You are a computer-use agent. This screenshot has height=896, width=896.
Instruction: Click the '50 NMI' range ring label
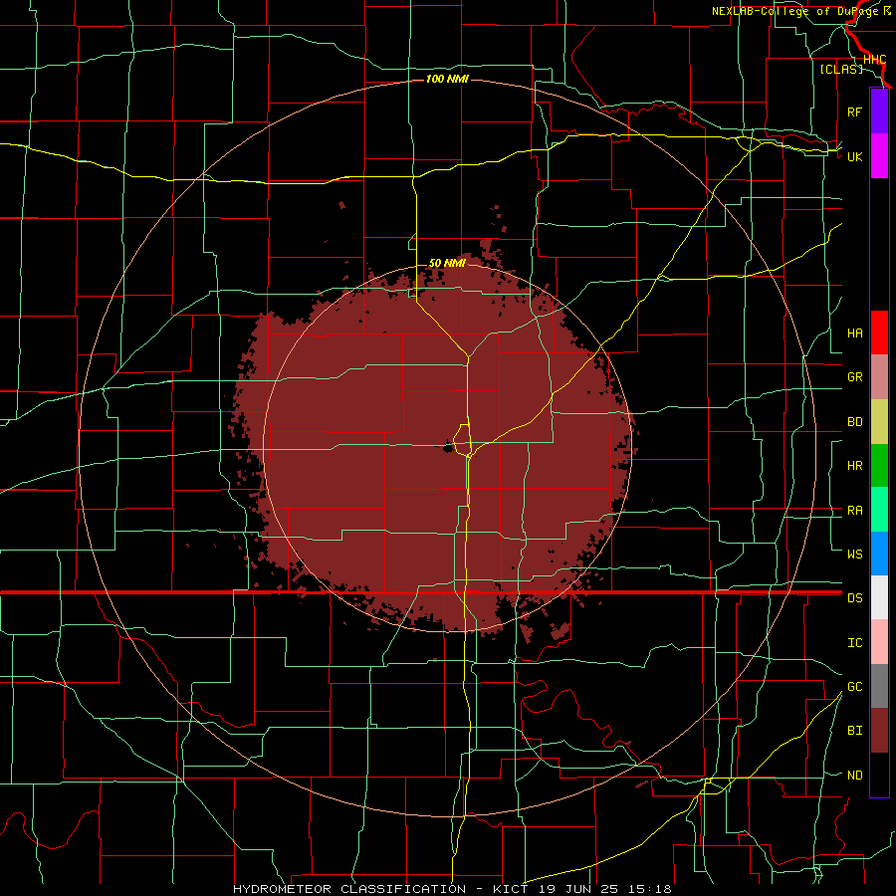click(447, 263)
